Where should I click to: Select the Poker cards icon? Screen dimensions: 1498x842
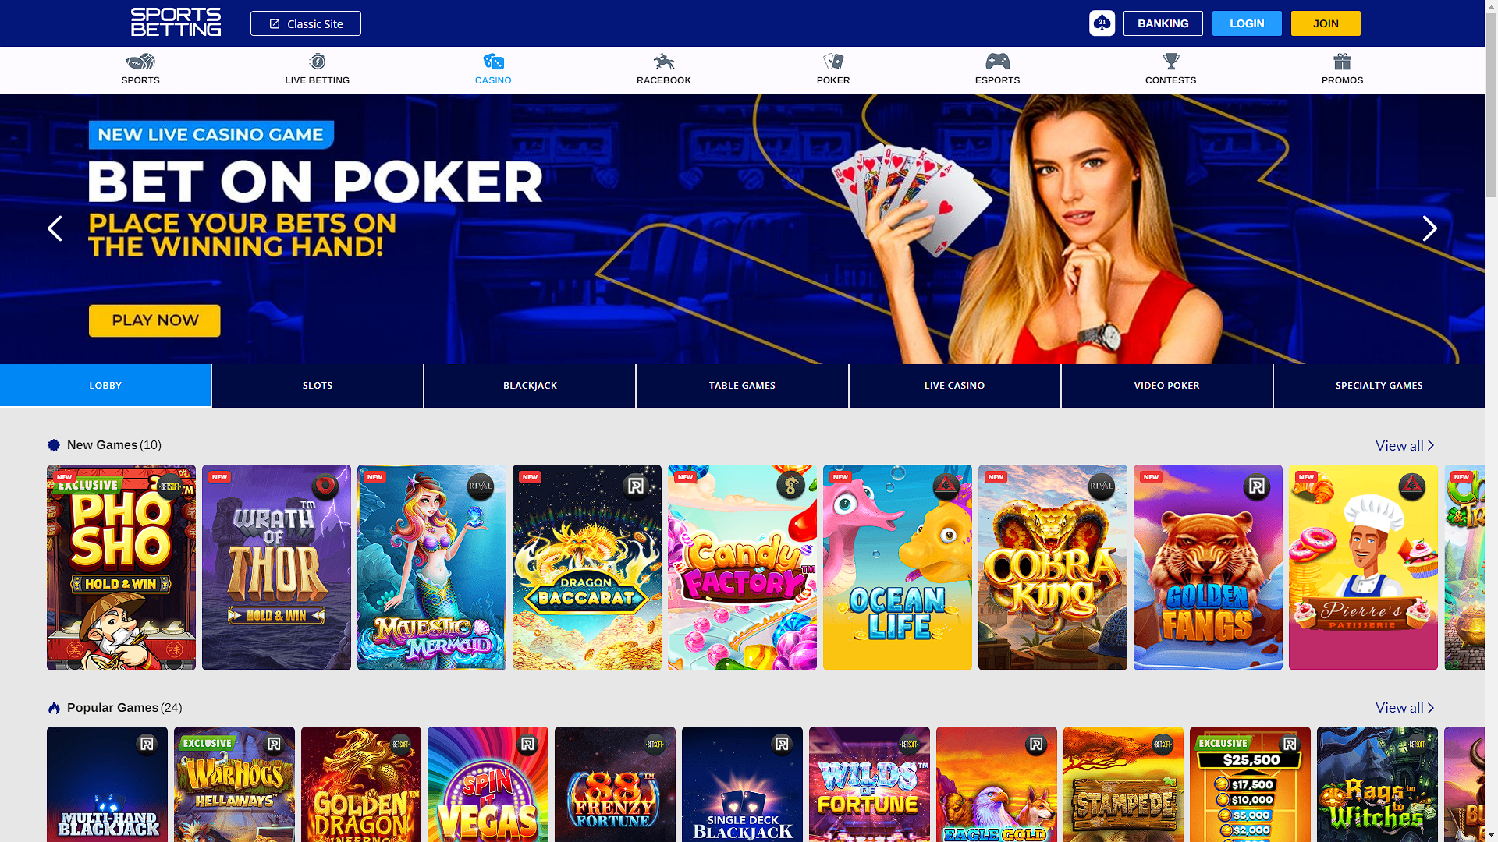(833, 62)
